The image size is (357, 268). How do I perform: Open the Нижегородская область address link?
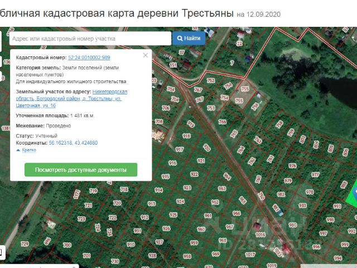[x=71, y=98]
